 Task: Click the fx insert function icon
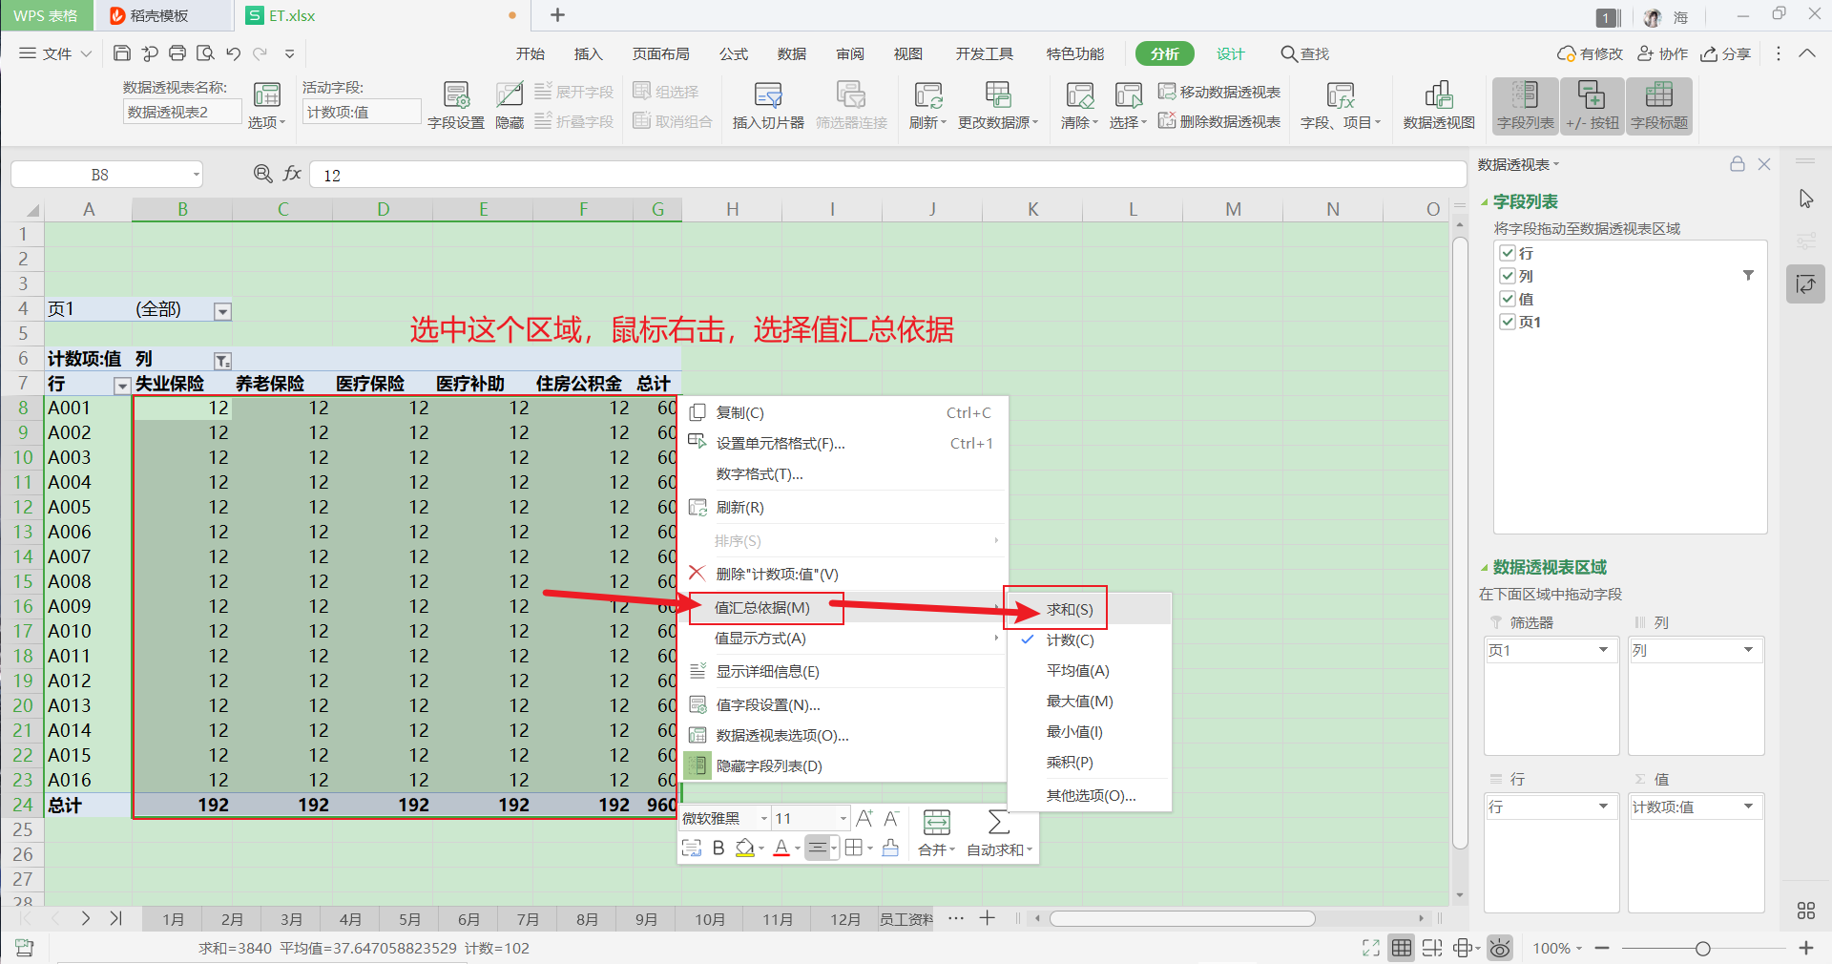(292, 174)
